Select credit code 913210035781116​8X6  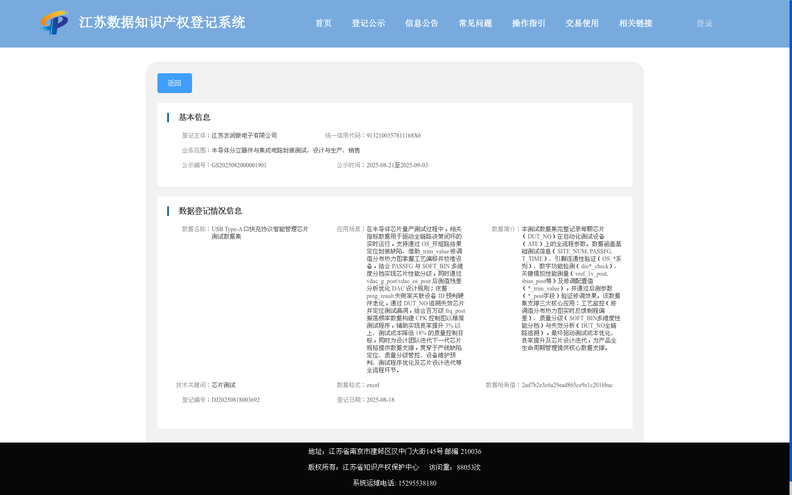click(394, 136)
